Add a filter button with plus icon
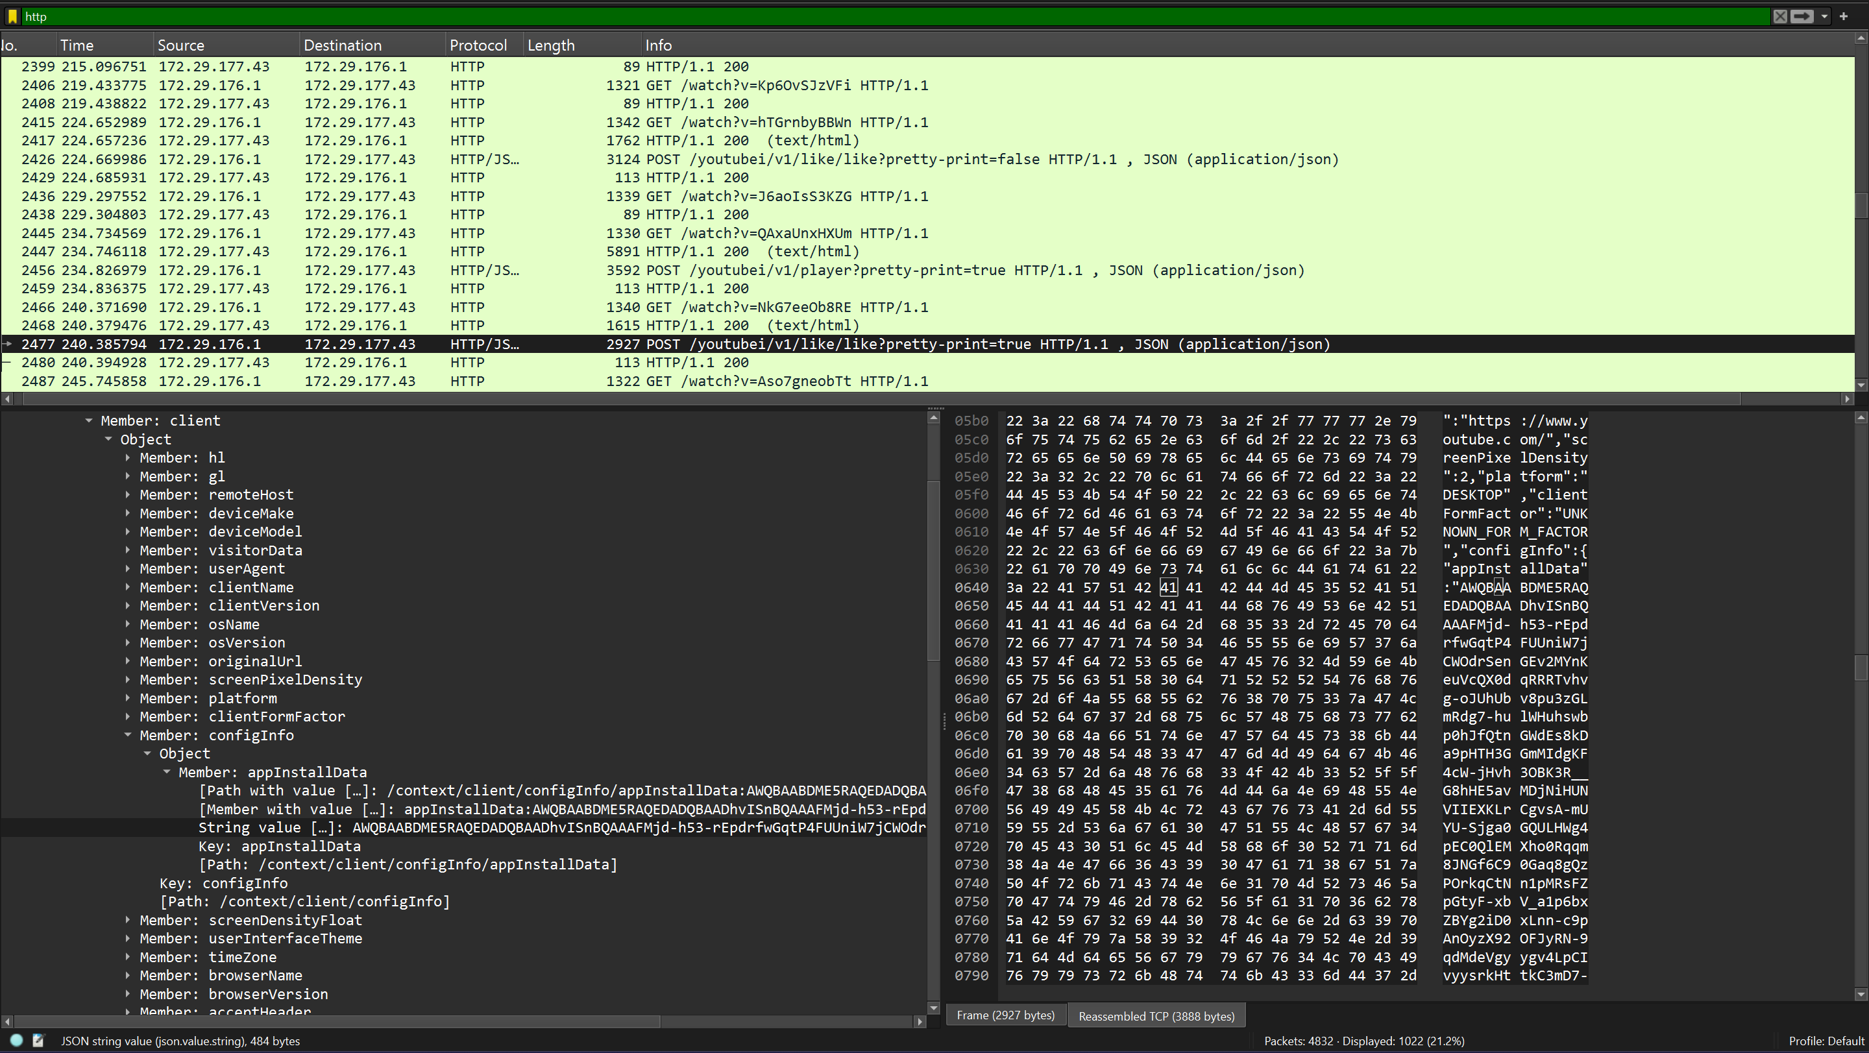The height and width of the screenshot is (1053, 1869). (x=1844, y=16)
